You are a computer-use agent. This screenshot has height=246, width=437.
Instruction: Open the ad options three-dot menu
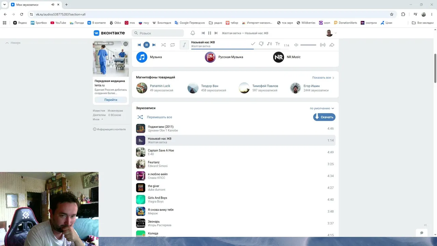(x=126, y=44)
